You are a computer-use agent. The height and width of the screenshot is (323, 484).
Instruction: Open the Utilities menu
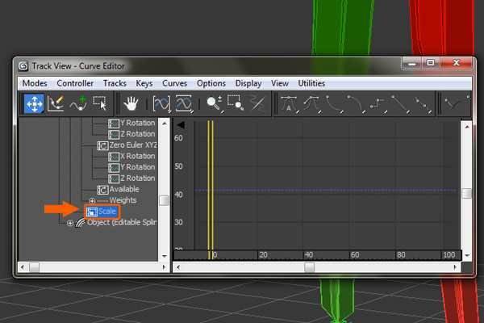coord(311,83)
